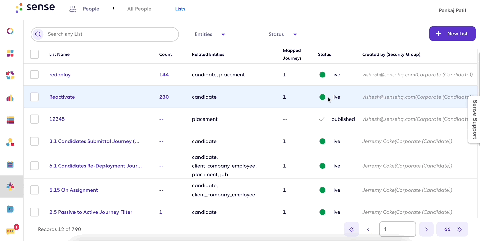The height and width of the screenshot is (241, 480).
Task: Open the crossed arrows sidebar icon
Action: coord(10,75)
